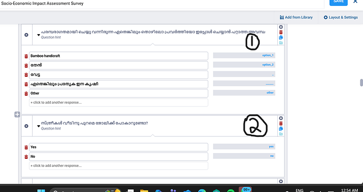Screen dimensions: 363x192
Task: Edit the Bamboo handicraft option label
Action: tap(118, 56)
